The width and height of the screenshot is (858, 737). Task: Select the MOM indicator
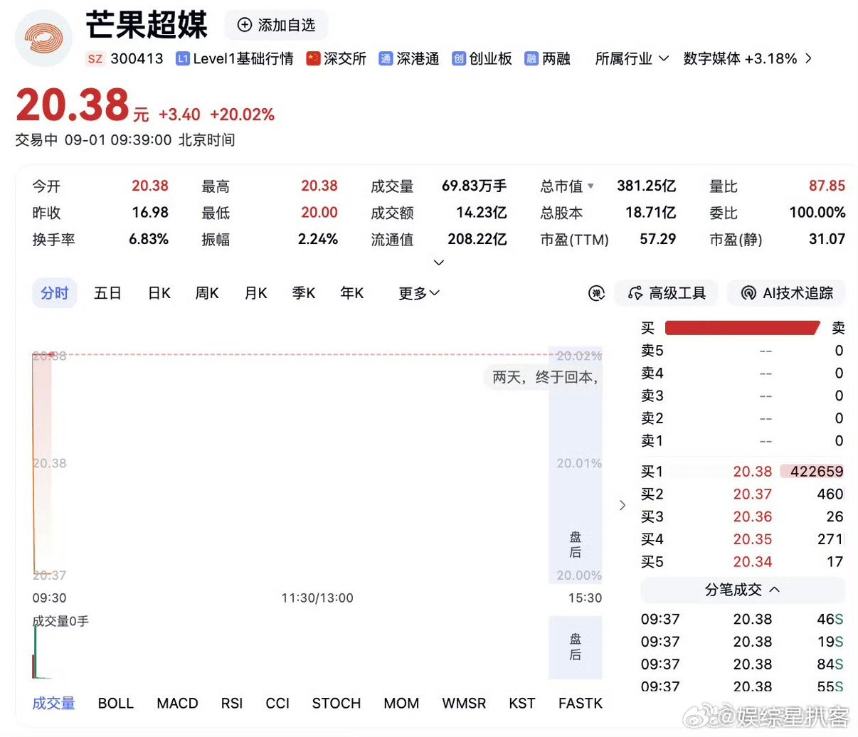tap(401, 704)
